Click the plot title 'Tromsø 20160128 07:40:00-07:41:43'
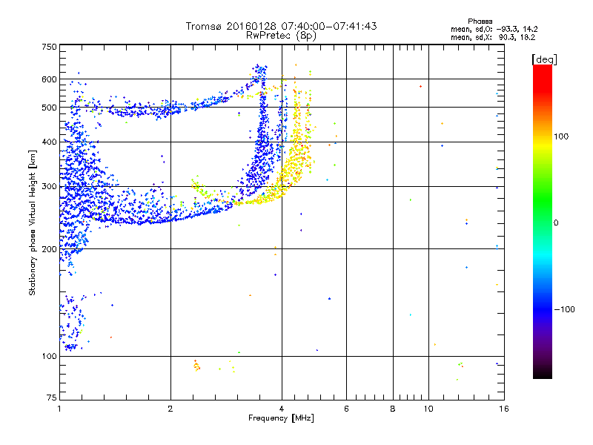 (281, 26)
